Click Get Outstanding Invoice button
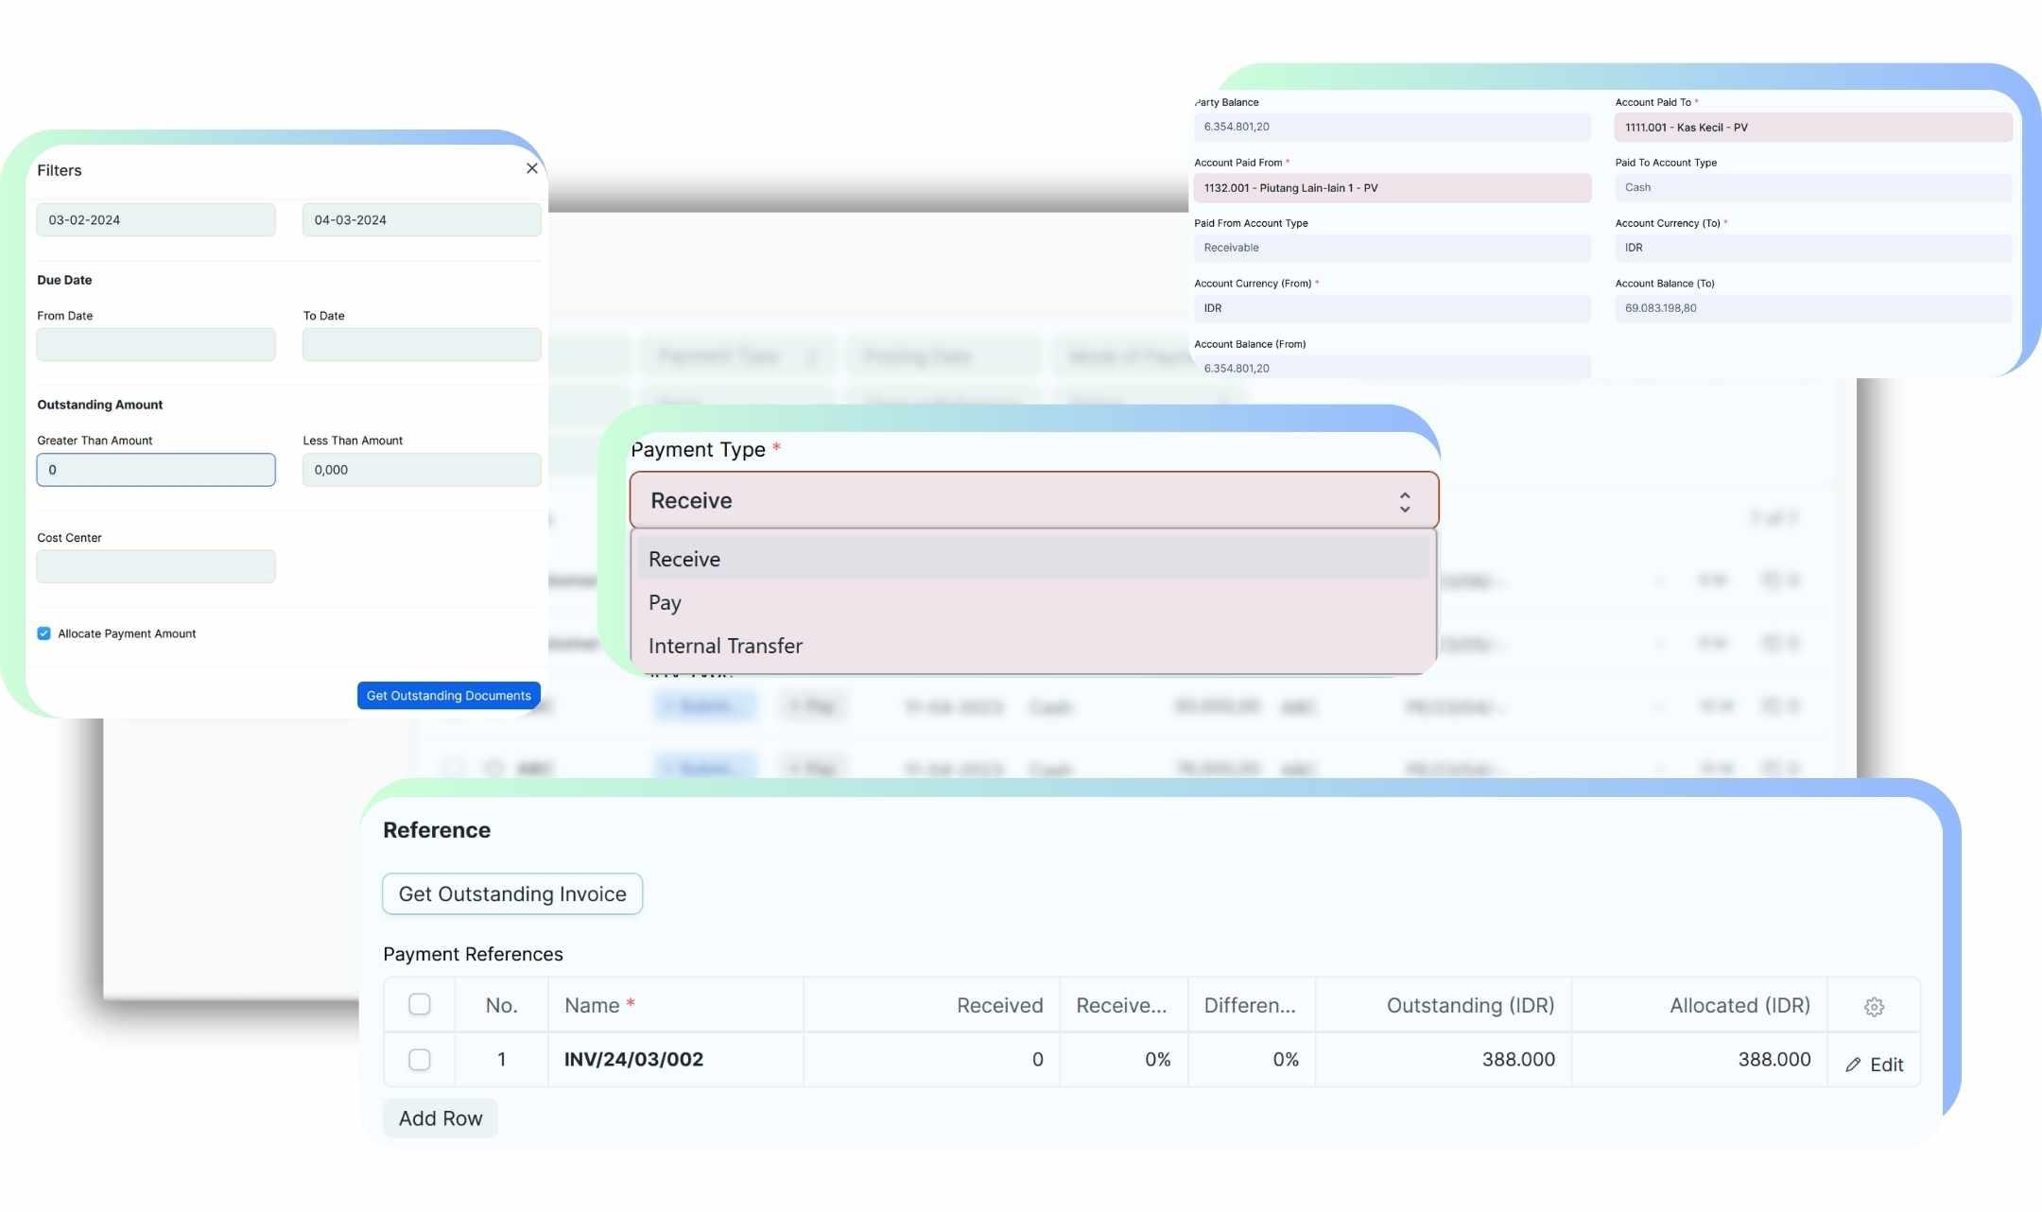 click(x=512, y=894)
